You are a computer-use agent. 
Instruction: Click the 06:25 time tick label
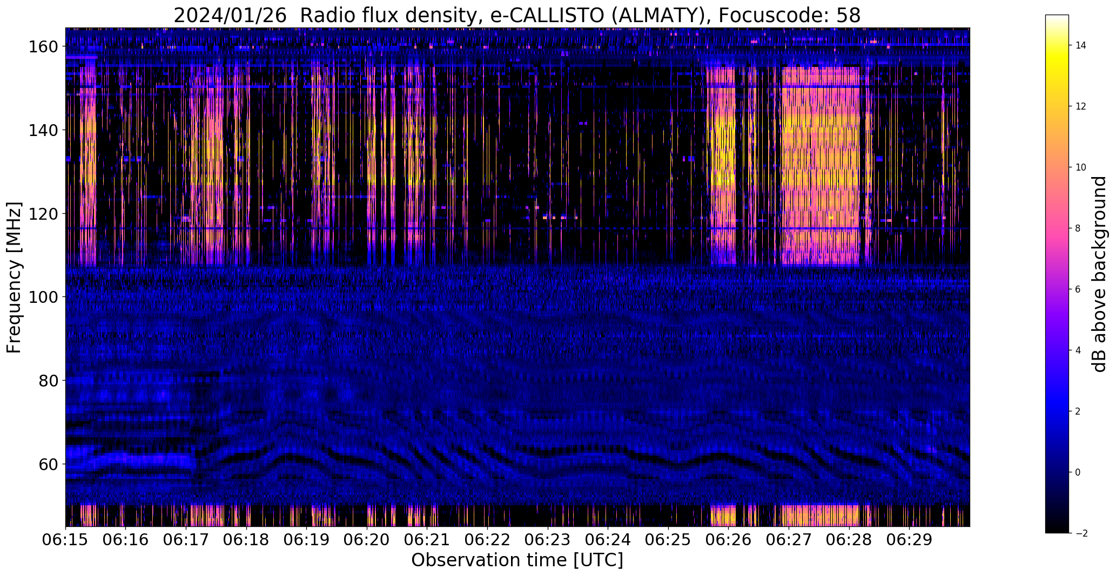668,539
